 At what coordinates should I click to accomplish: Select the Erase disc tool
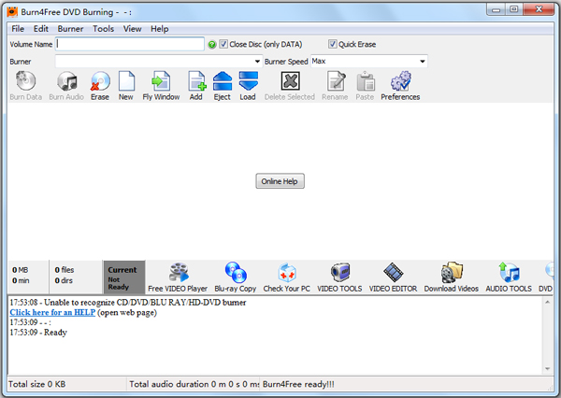100,81
